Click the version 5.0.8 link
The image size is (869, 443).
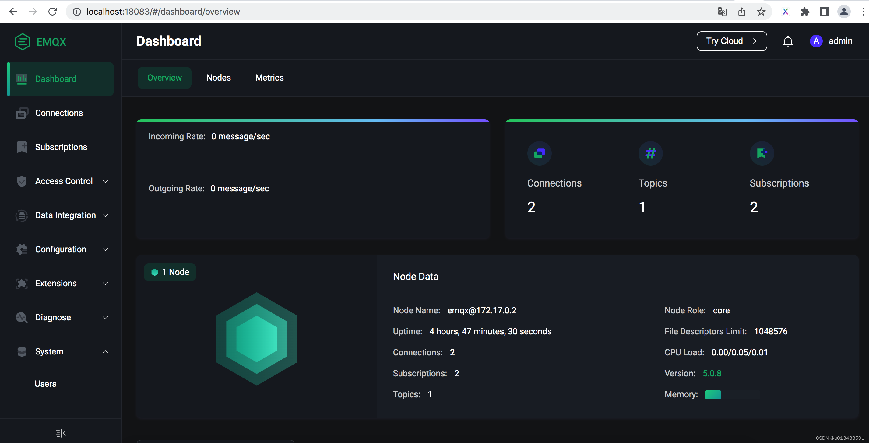click(x=712, y=373)
